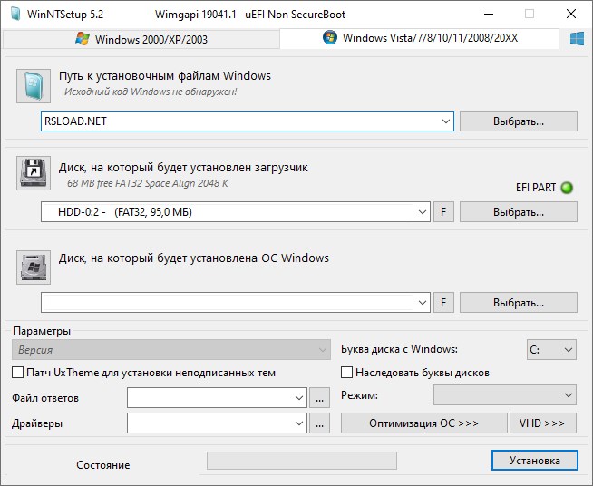Minimize the WinNTSetup window
This screenshot has width=593, height=486.
click(x=489, y=14)
